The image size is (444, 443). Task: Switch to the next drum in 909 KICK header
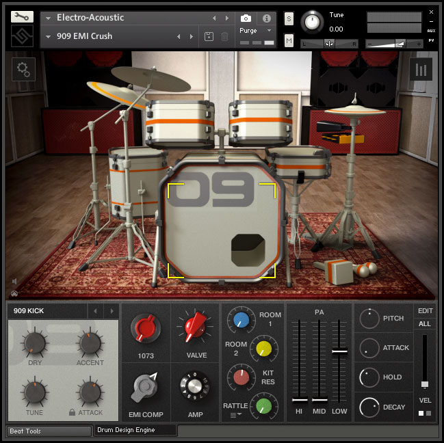coord(112,311)
